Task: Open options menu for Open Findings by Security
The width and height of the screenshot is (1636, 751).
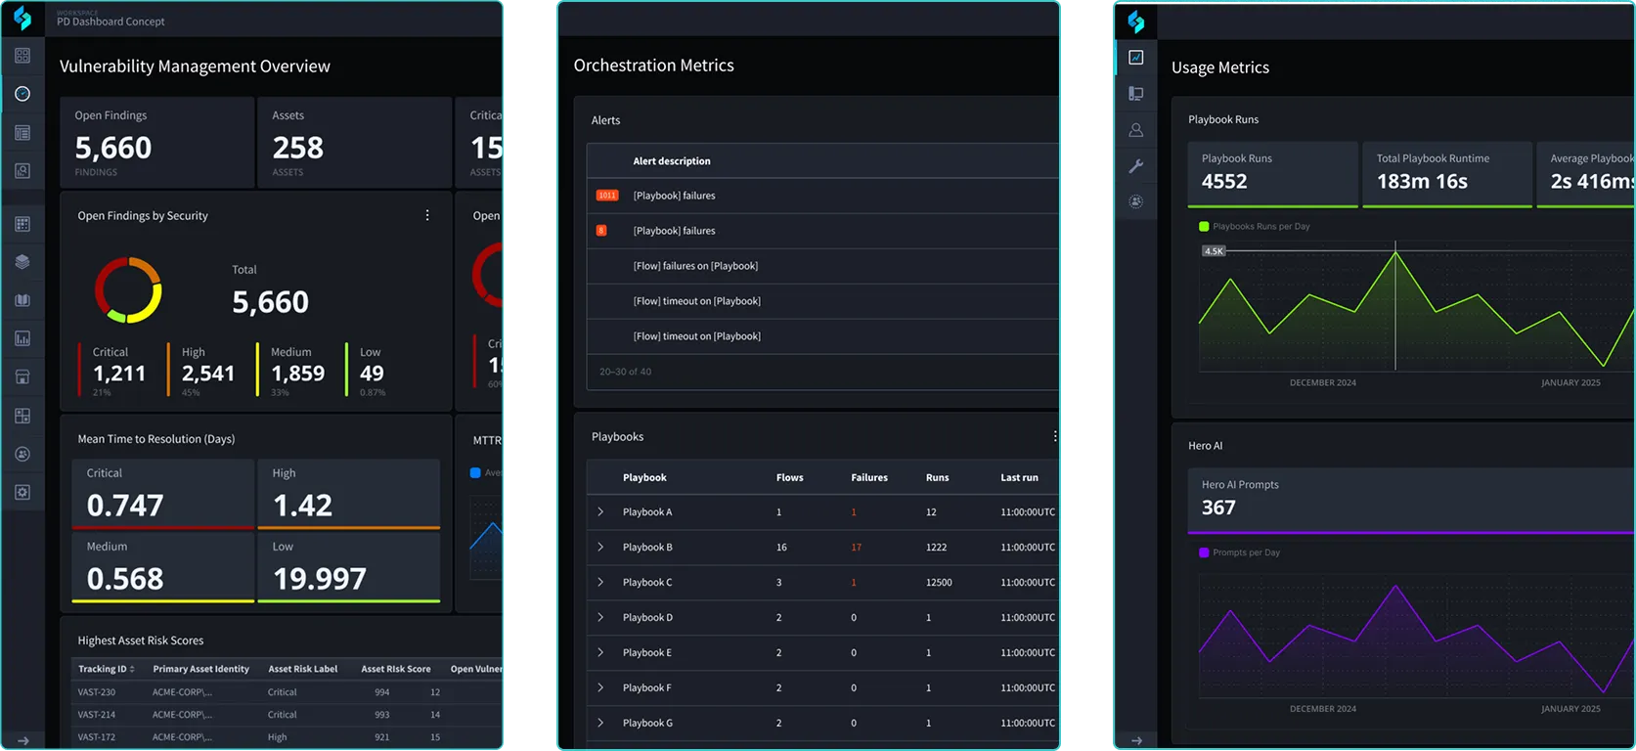Action: pyautogui.click(x=427, y=215)
